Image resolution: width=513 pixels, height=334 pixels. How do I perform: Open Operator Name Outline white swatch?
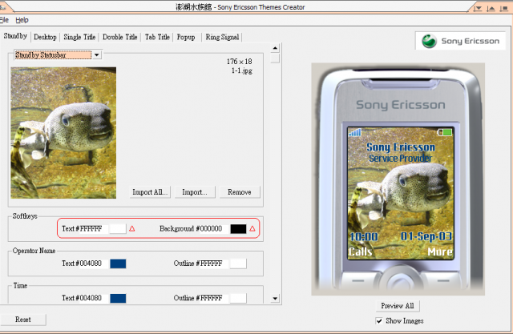pos(238,264)
